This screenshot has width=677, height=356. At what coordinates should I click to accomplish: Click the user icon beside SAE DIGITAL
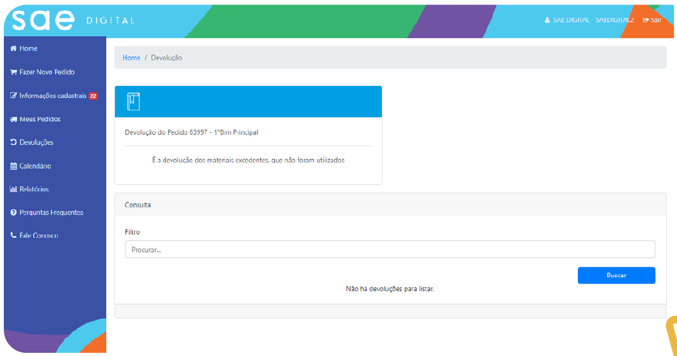(547, 20)
